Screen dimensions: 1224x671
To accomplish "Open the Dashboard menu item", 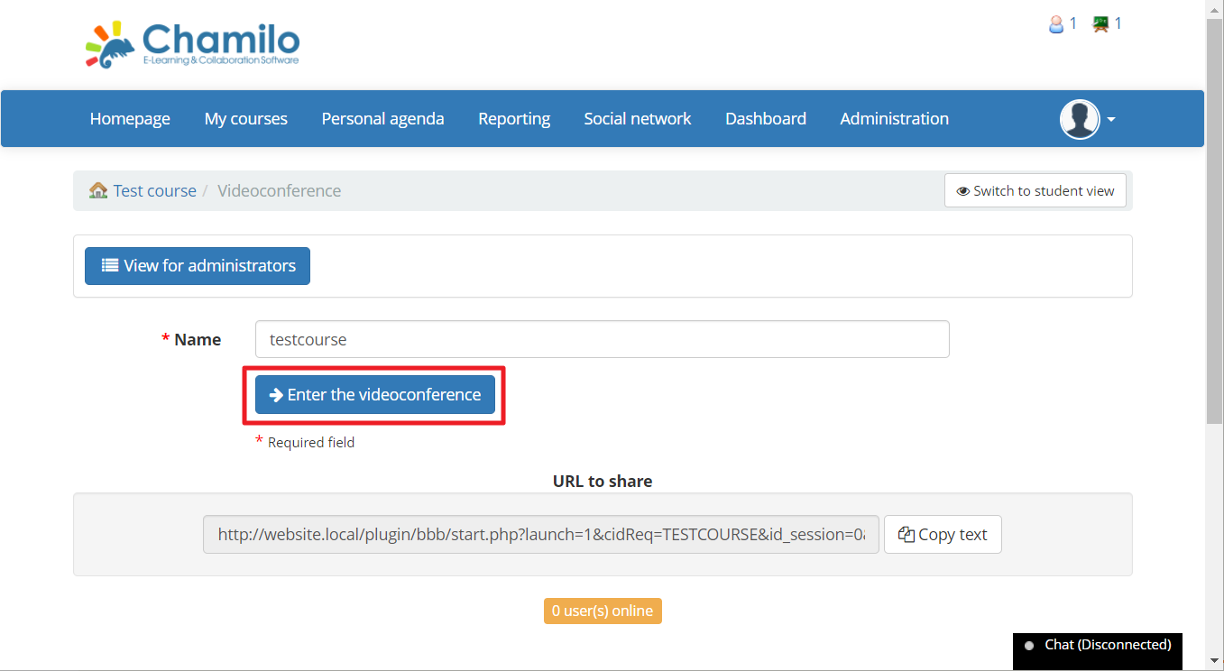I will pos(765,119).
